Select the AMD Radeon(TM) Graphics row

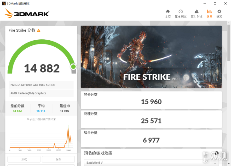coord(41,93)
